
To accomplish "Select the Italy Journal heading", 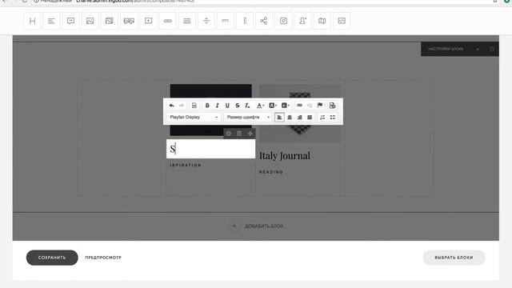I will click(285, 156).
